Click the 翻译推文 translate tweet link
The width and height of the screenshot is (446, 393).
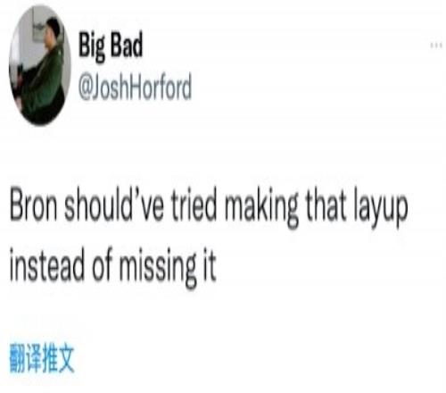tap(42, 358)
